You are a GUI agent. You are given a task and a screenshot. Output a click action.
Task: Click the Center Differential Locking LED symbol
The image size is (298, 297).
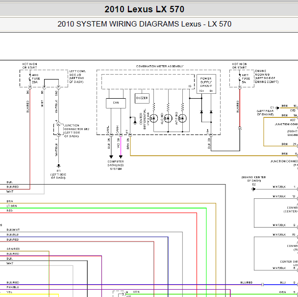153,118
